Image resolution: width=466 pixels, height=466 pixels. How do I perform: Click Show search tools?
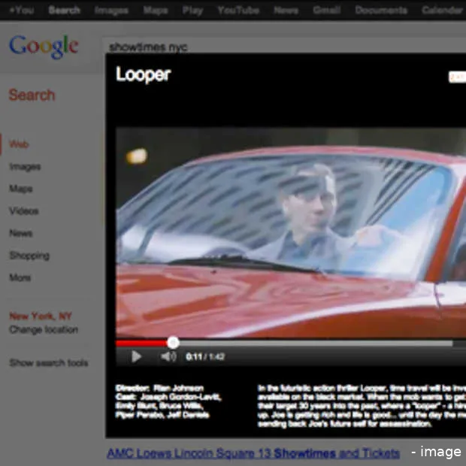[48, 363]
